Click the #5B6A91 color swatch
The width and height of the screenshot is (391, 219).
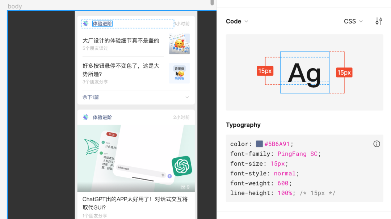click(x=259, y=144)
